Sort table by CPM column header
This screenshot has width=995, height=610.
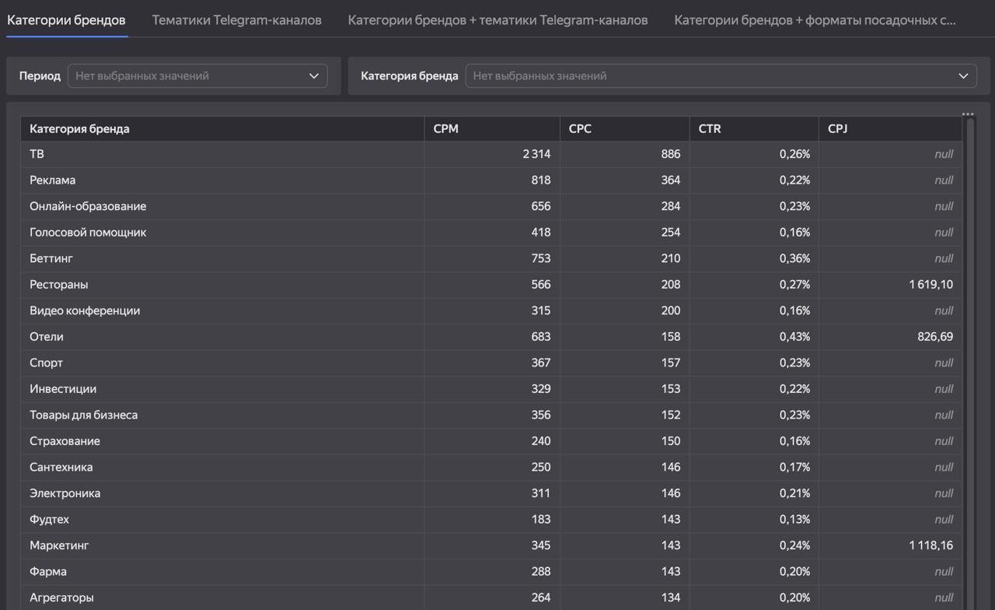pos(446,129)
